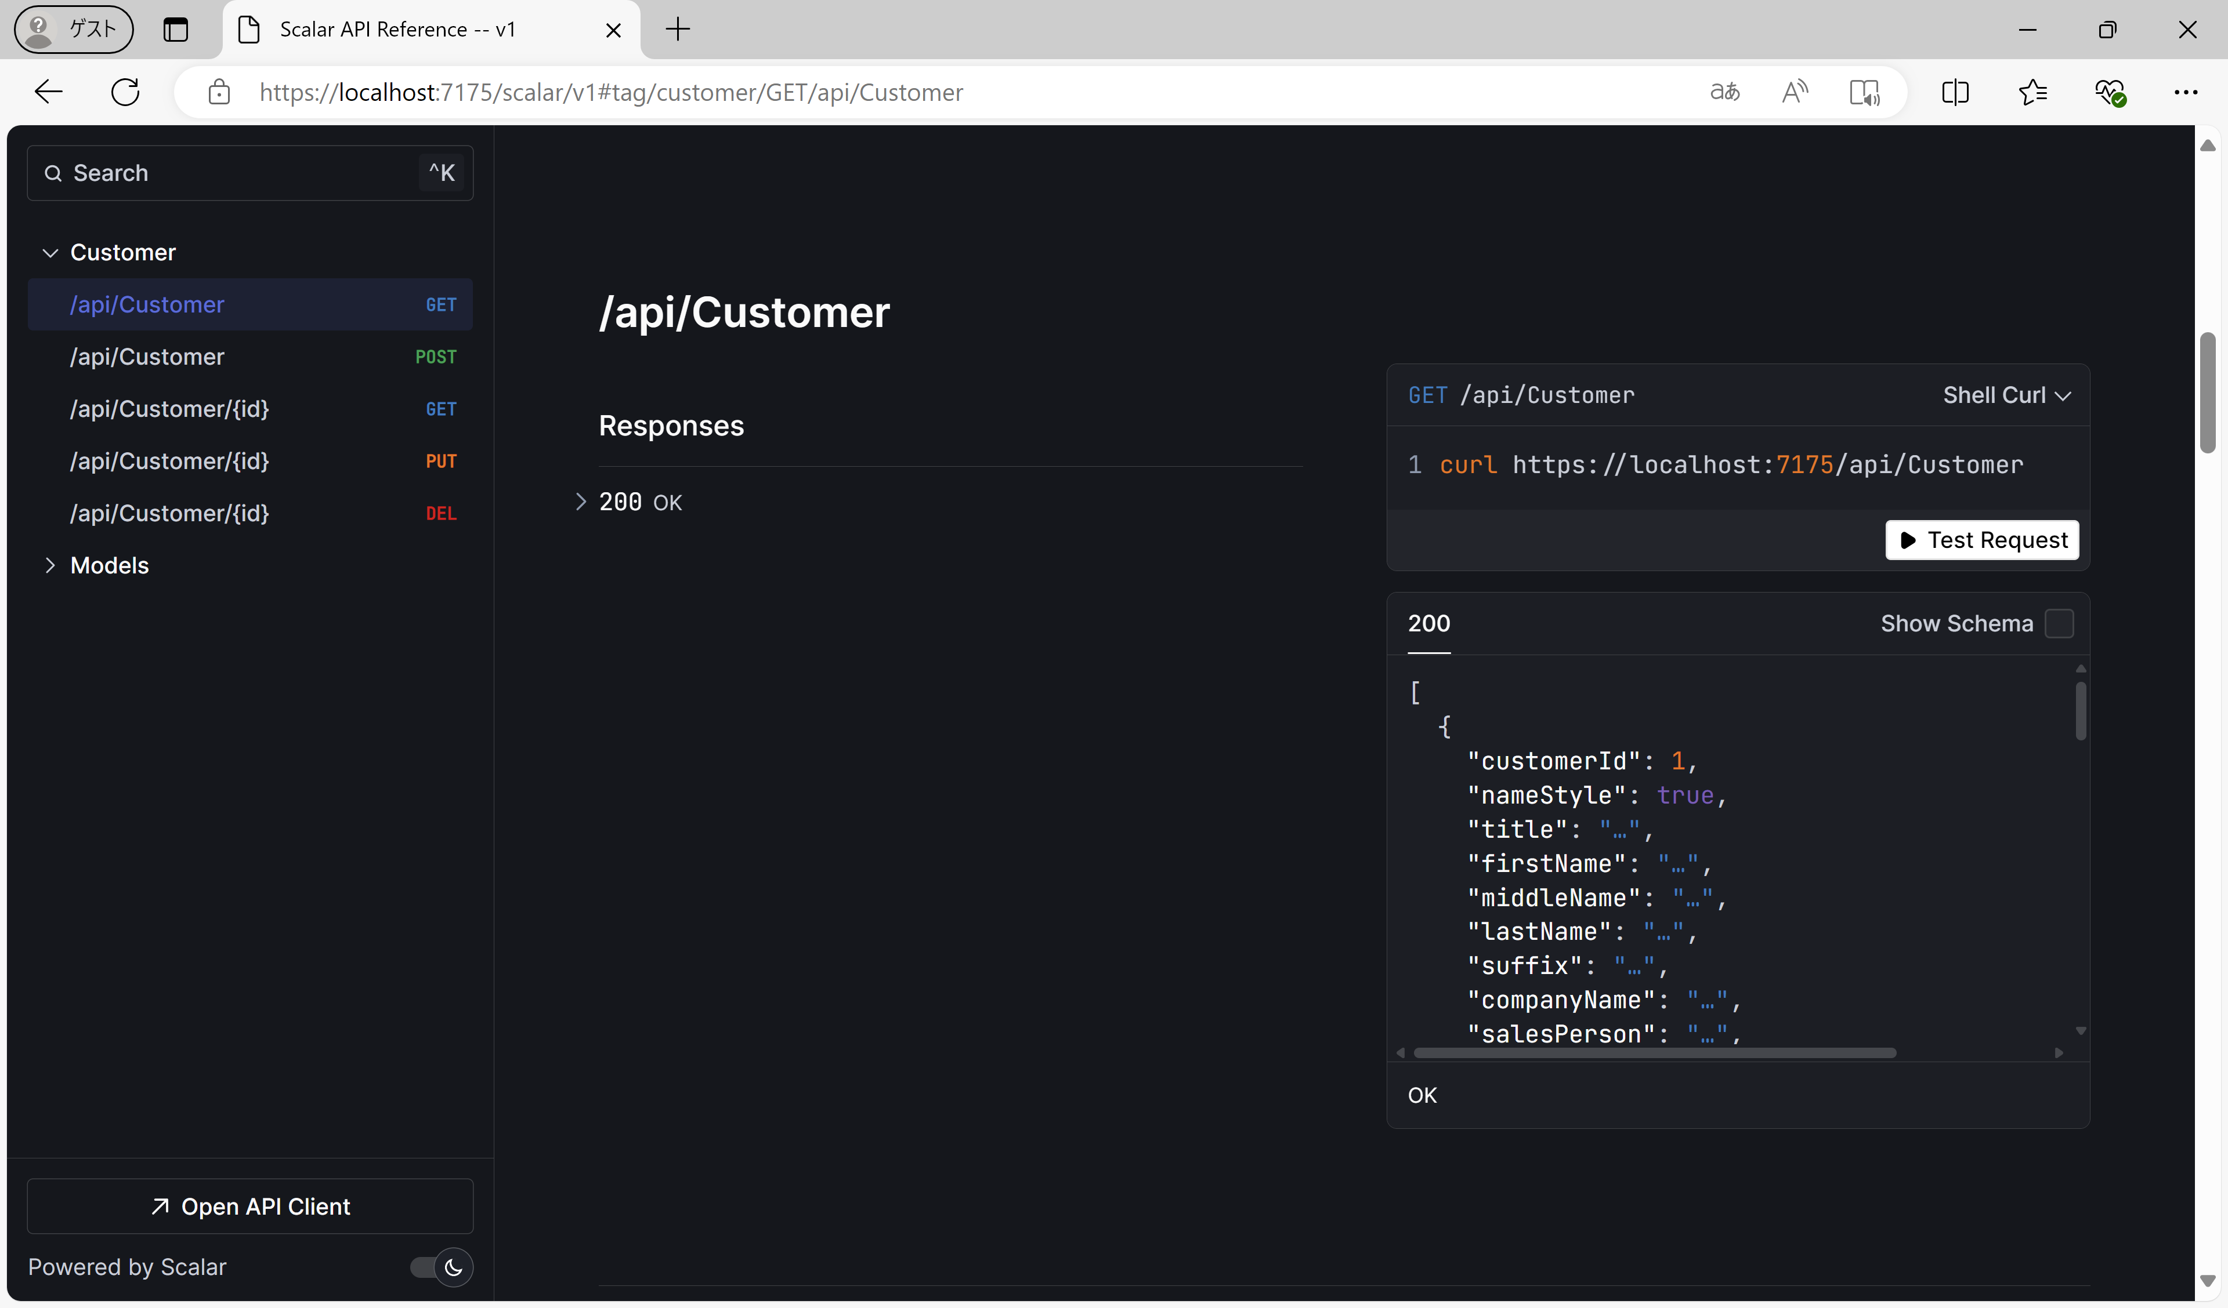Click the read aloud icon

click(x=1795, y=92)
